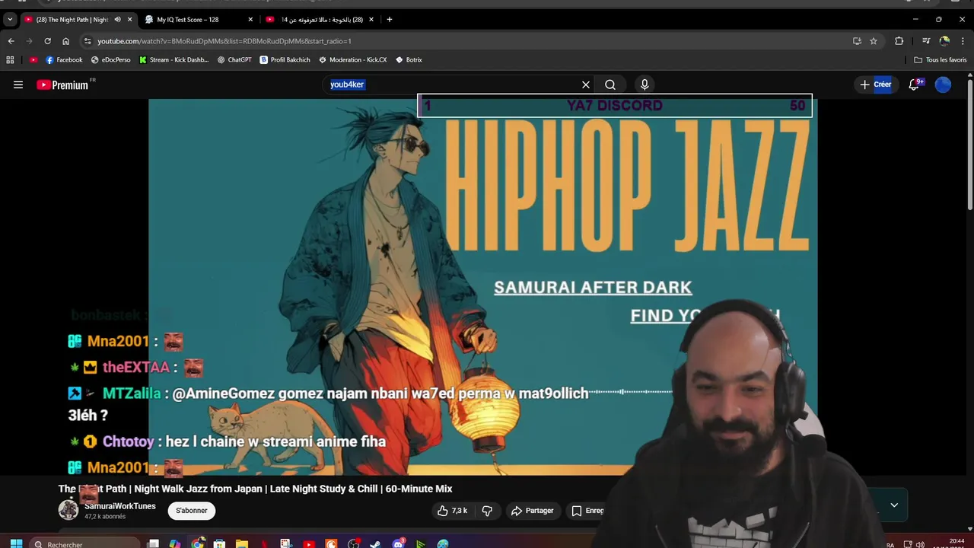Mute The Night Path tab audio

pyautogui.click(x=117, y=20)
